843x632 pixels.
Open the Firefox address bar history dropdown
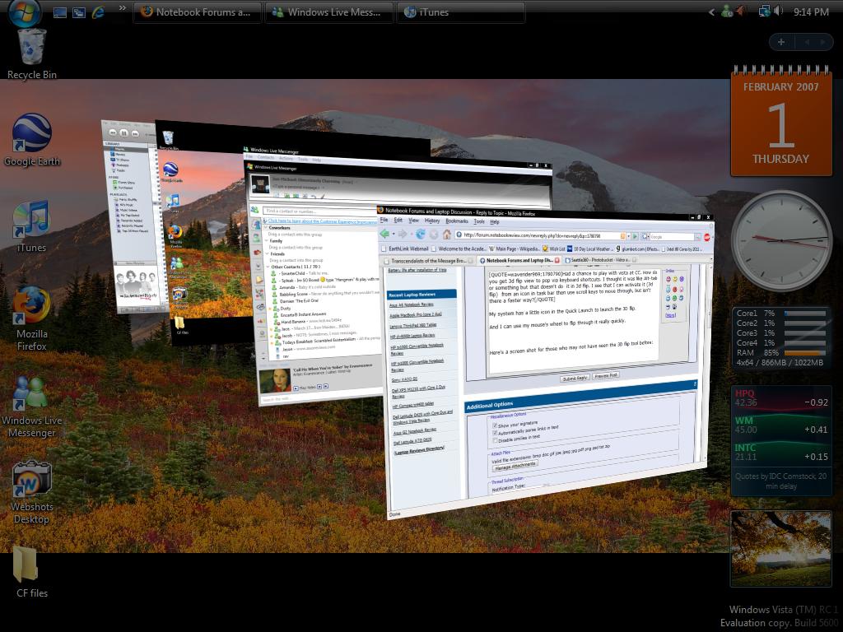(628, 236)
